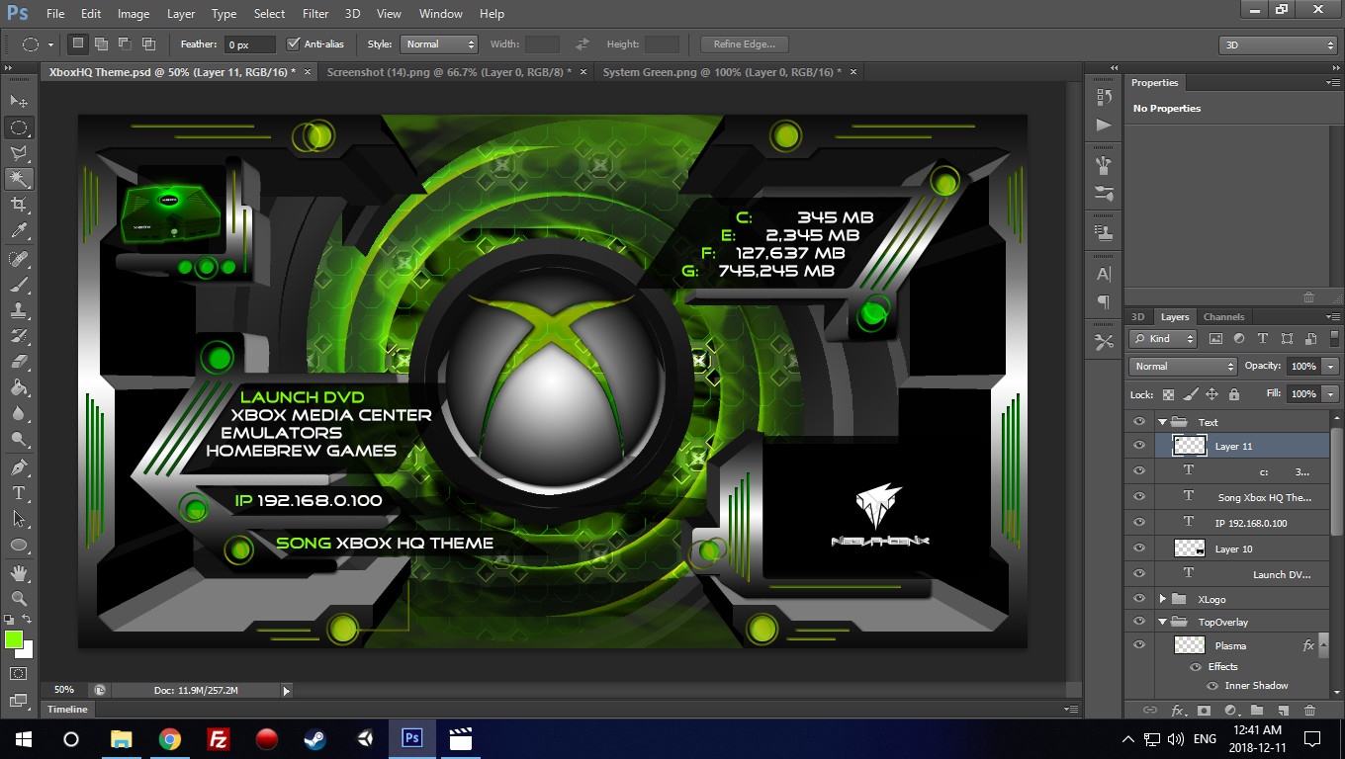The image size is (1345, 759).
Task: Open the Filter menu
Action: pos(315,14)
